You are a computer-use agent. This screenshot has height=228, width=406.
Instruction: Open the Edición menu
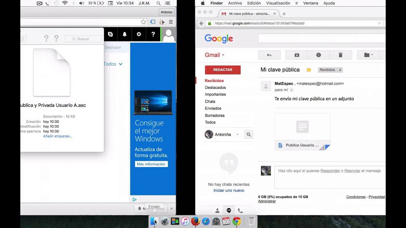coord(254,3)
